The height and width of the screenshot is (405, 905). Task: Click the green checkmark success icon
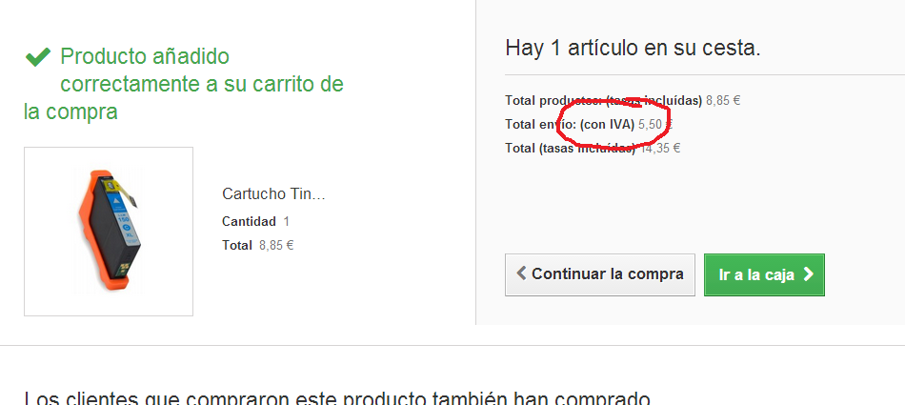(x=37, y=56)
